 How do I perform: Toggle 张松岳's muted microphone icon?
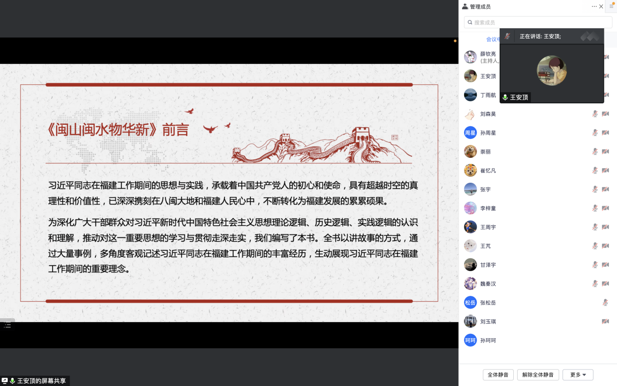605,303
